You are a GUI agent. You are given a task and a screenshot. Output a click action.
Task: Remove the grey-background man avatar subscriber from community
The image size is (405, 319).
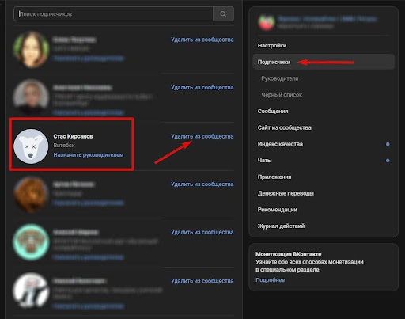click(x=202, y=88)
